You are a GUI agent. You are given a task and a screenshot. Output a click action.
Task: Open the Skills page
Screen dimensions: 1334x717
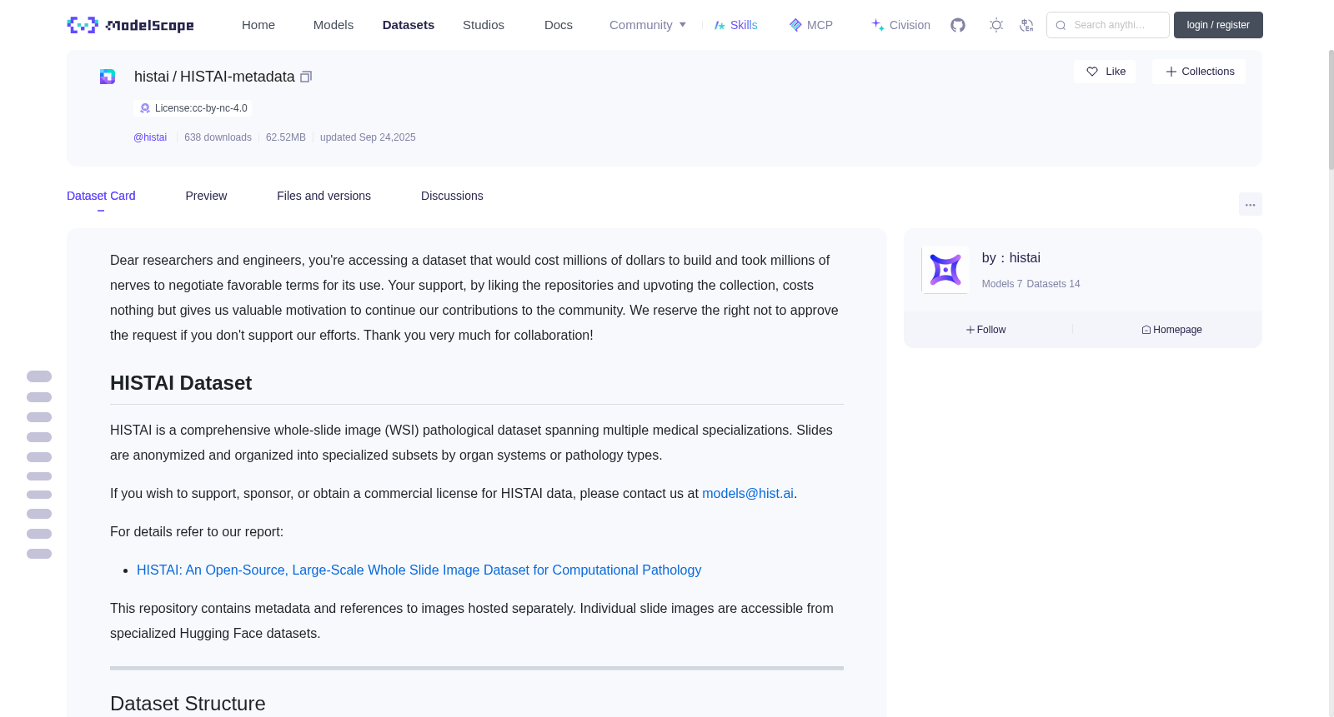tap(744, 25)
